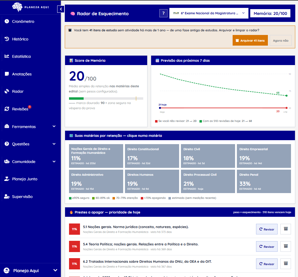Click the Questões question-mark icon

[x=7, y=144]
